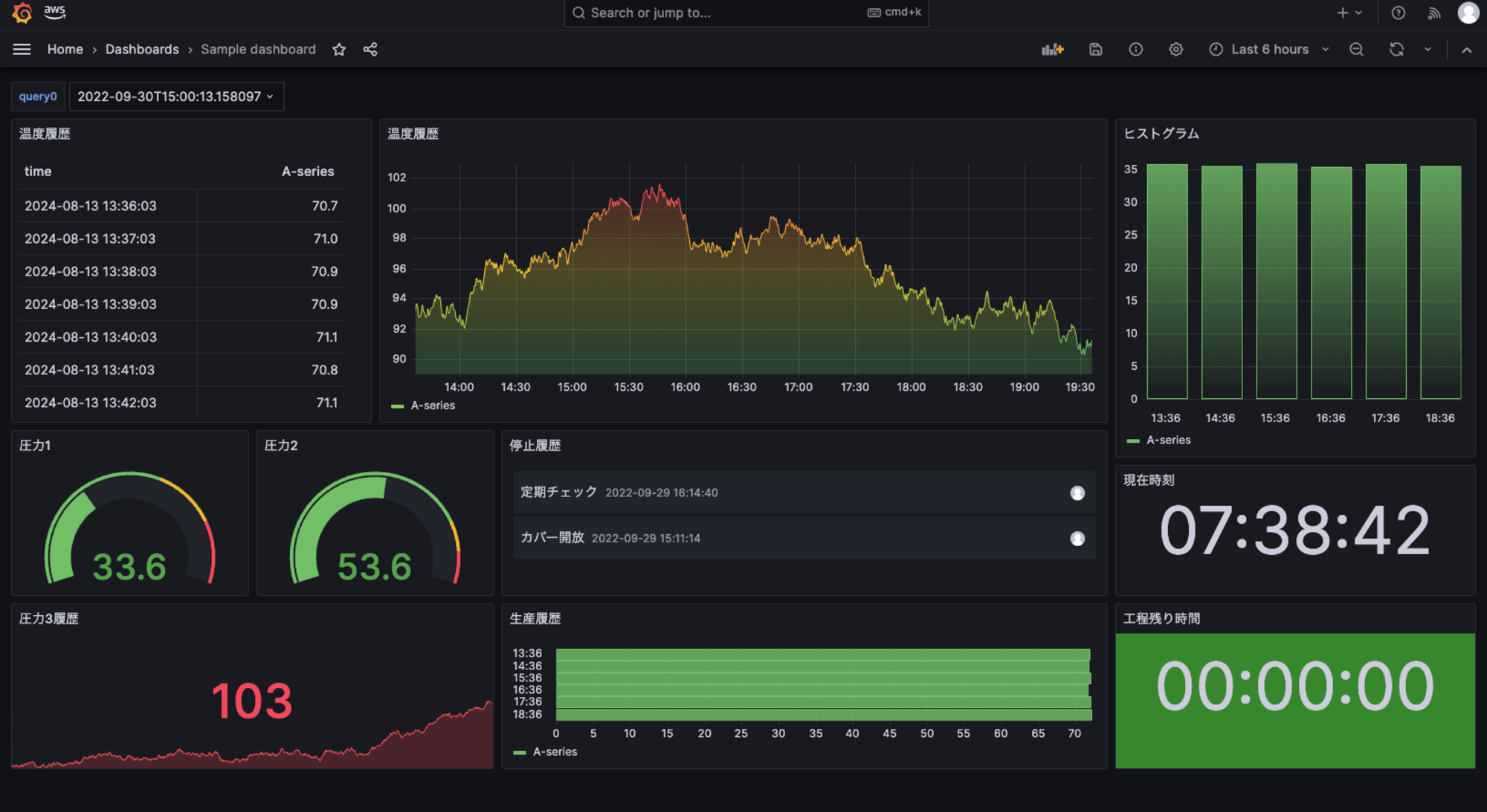This screenshot has width=1487, height=812.
Task: Open dashboard insights info icon
Action: click(x=1135, y=49)
